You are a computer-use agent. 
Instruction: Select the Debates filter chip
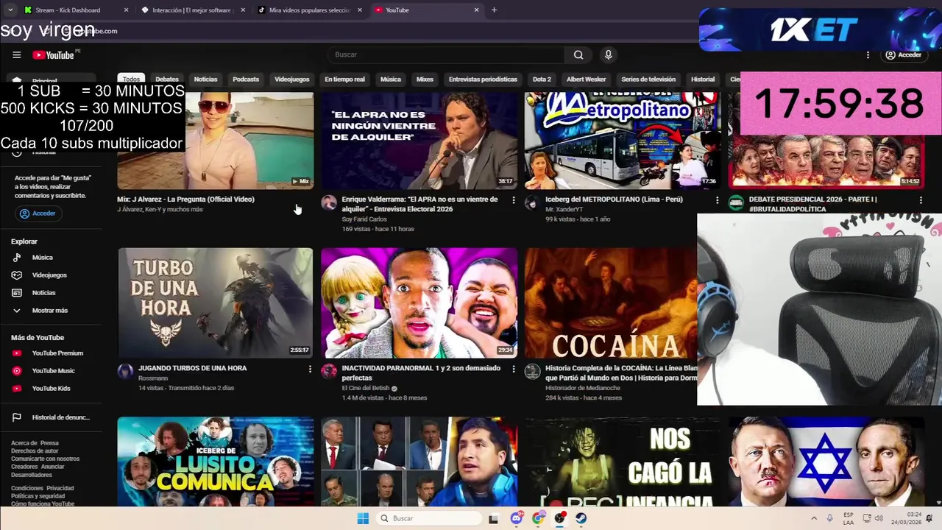pos(167,79)
